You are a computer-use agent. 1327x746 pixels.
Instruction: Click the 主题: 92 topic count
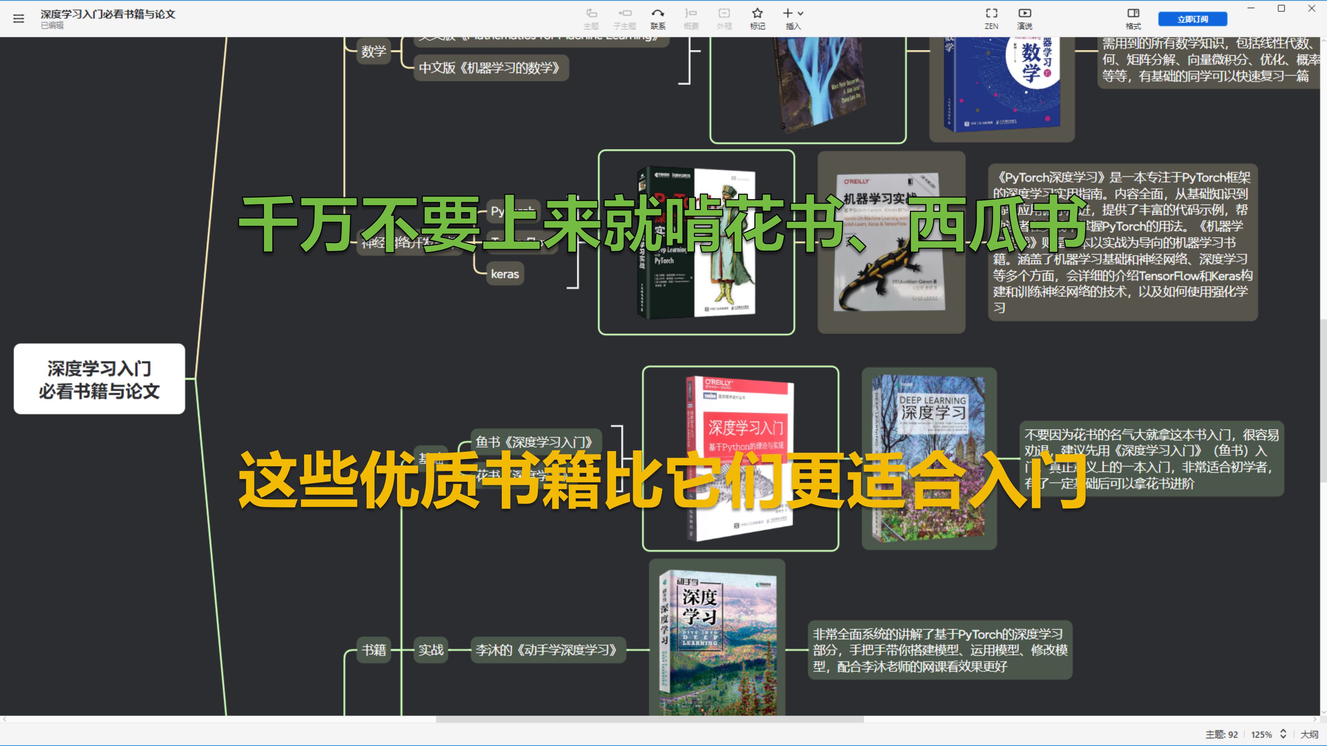[1221, 734]
